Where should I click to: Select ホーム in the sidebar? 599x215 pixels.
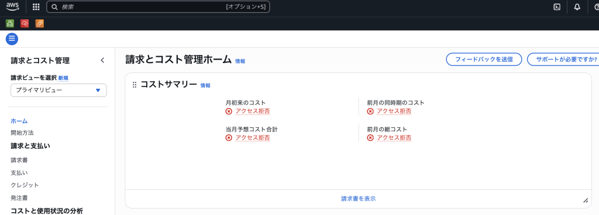click(x=19, y=121)
